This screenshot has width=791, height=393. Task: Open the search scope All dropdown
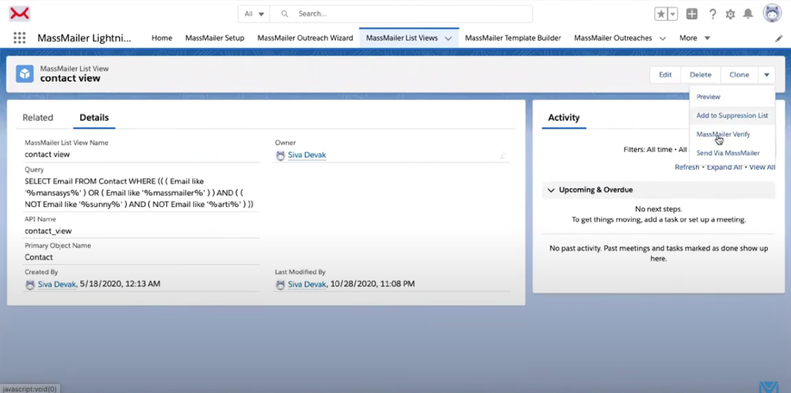tap(255, 14)
